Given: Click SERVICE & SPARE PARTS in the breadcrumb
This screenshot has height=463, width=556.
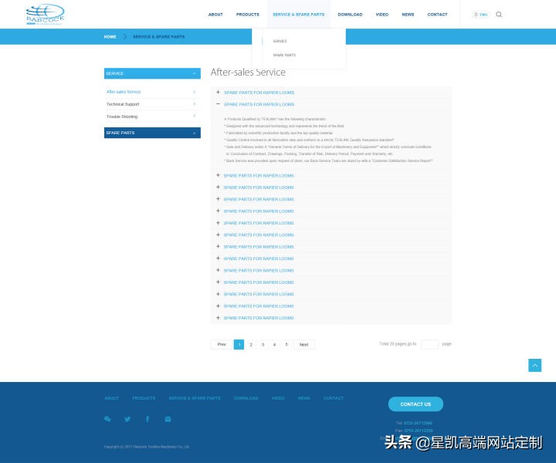Looking at the screenshot, I should click(158, 37).
